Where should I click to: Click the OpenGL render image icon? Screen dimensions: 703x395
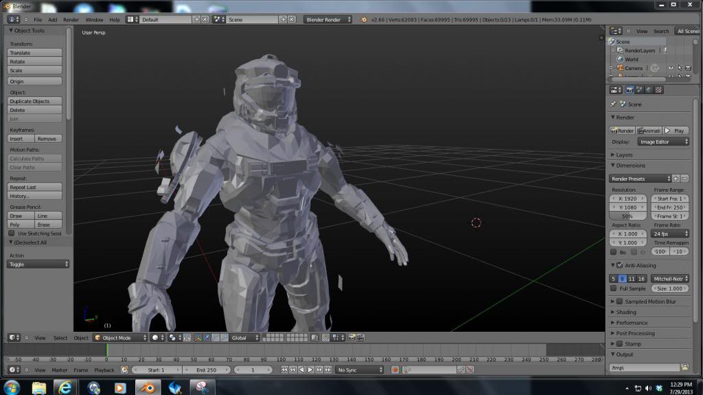click(352, 337)
